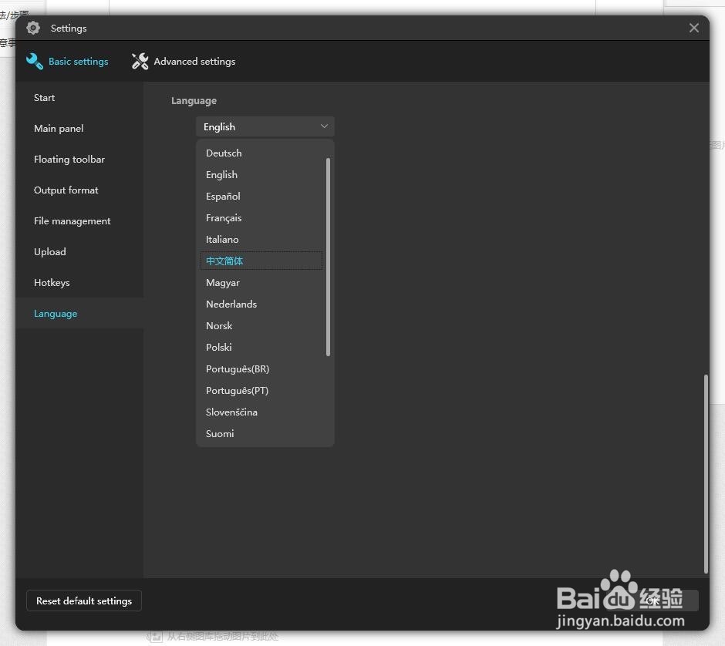Viewport: 725px width, 646px height.
Task: Click the language dropdown chevron arrow
Action: [324, 126]
